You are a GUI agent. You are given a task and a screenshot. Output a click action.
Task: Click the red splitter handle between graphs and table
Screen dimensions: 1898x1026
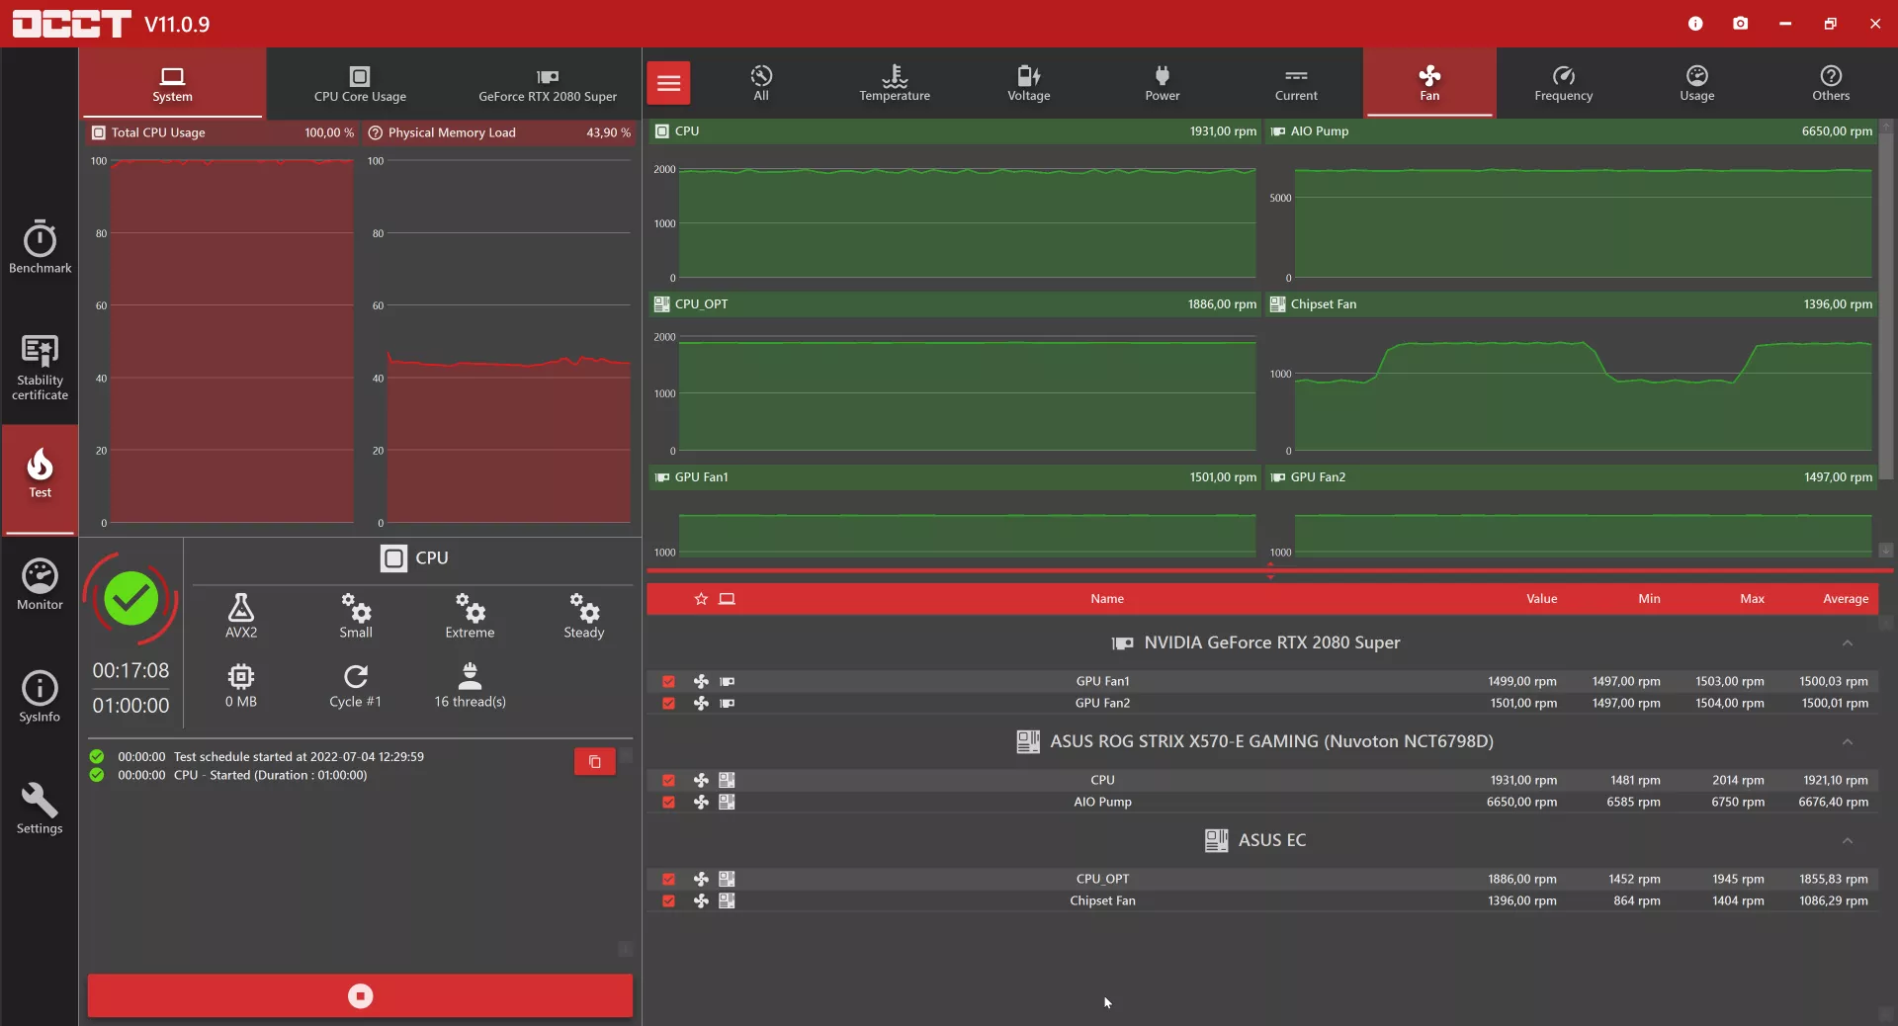(x=1270, y=570)
